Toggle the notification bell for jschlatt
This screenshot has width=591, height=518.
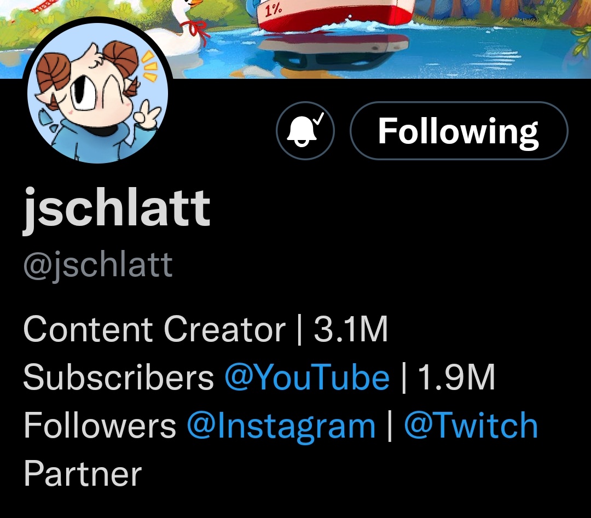pos(305,131)
